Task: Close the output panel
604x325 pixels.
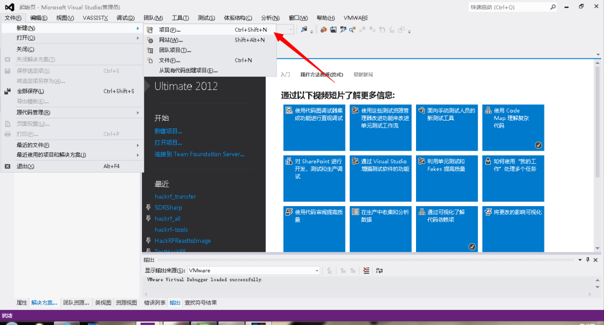Action: (x=596, y=260)
